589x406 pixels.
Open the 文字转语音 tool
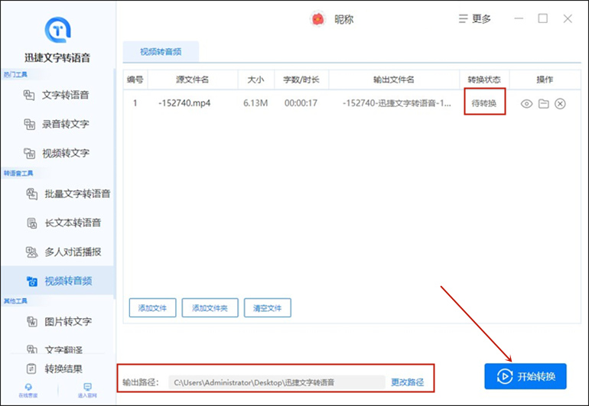[57, 95]
